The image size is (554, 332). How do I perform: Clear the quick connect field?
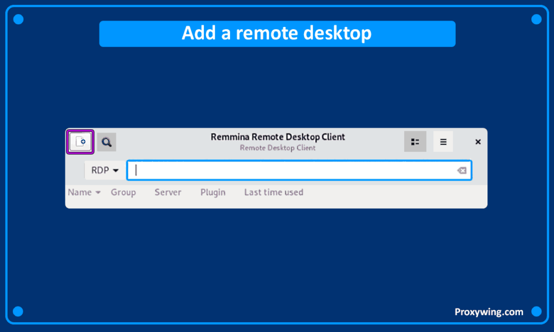462,170
